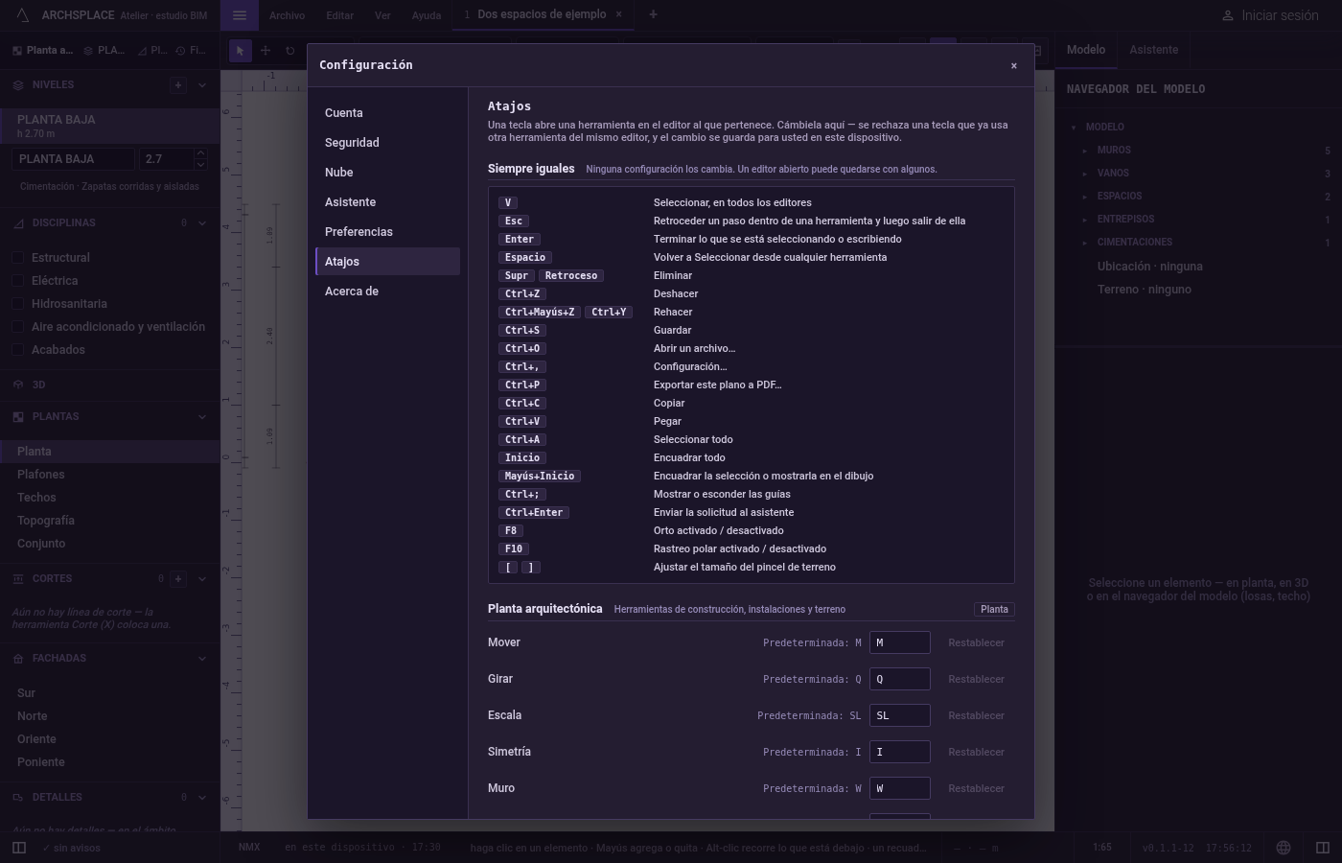Enable the Eléctrica discipline checkbox
Screen dimensions: 1342x863
click(x=17, y=281)
